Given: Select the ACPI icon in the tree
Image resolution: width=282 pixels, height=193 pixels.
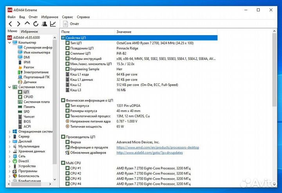Looking at the screenshot, I should coord(20,127).
